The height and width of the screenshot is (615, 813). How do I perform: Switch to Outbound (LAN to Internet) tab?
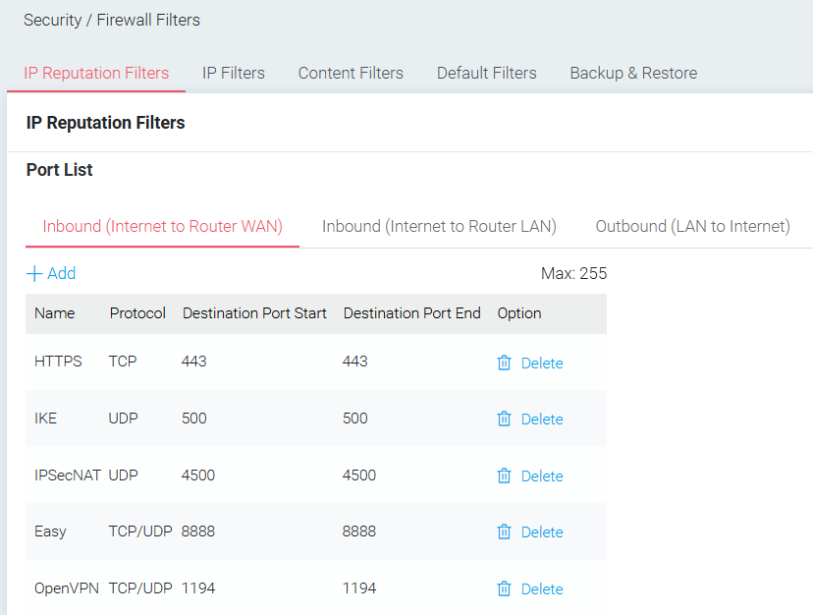692,226
